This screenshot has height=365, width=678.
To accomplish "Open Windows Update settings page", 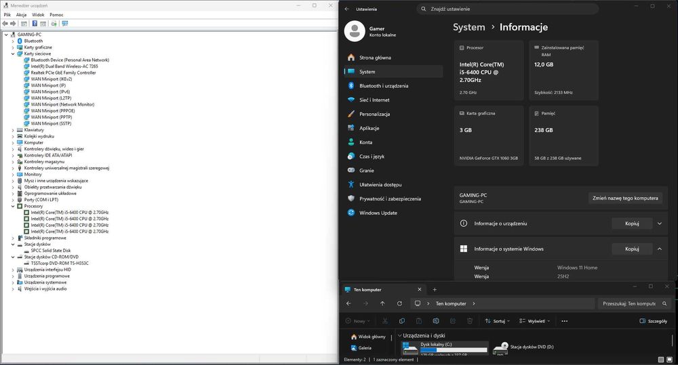I will tap(394, 213).
